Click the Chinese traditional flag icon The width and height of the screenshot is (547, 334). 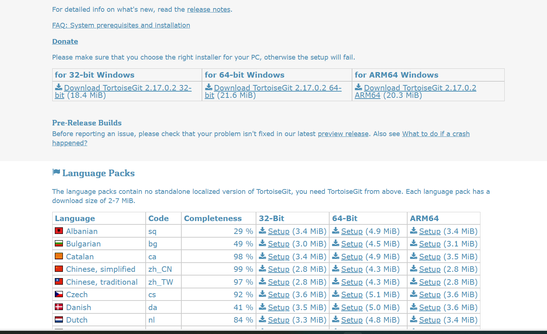pos(59,282)
